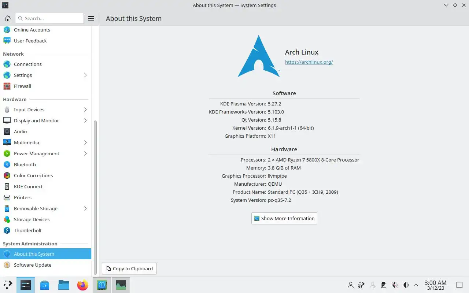469x293 pixels.
Task: Click the user account tray icon
Action: pyautogui.click(x=351, y=285)
